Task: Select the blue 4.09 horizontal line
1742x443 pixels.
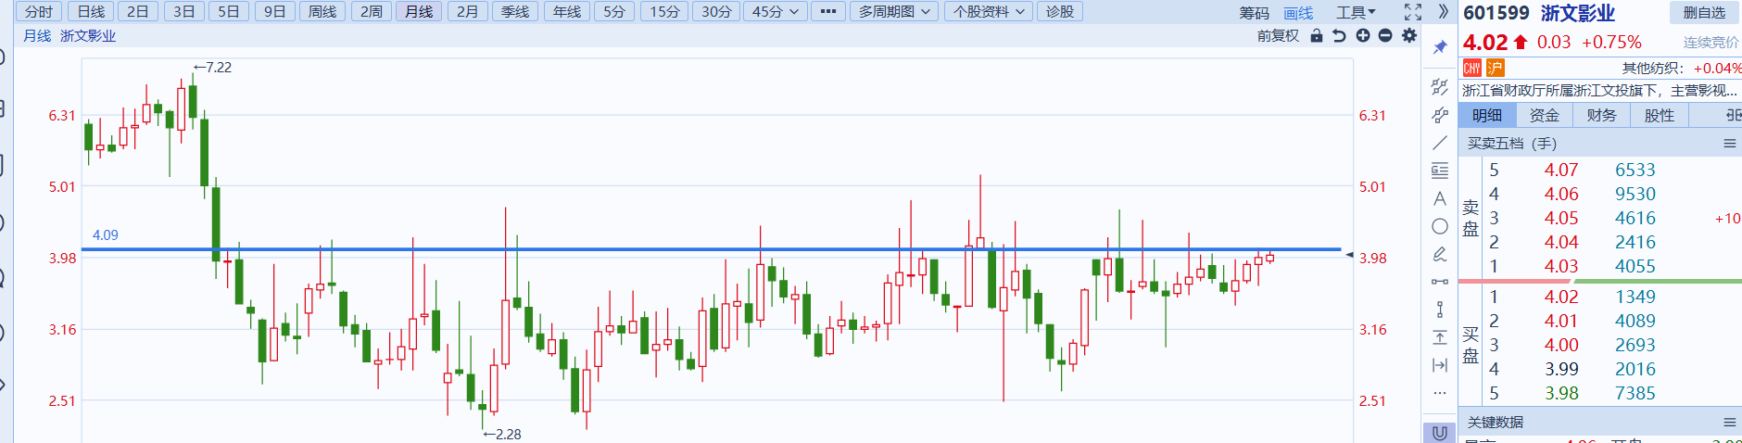Action: click(712, 249)
